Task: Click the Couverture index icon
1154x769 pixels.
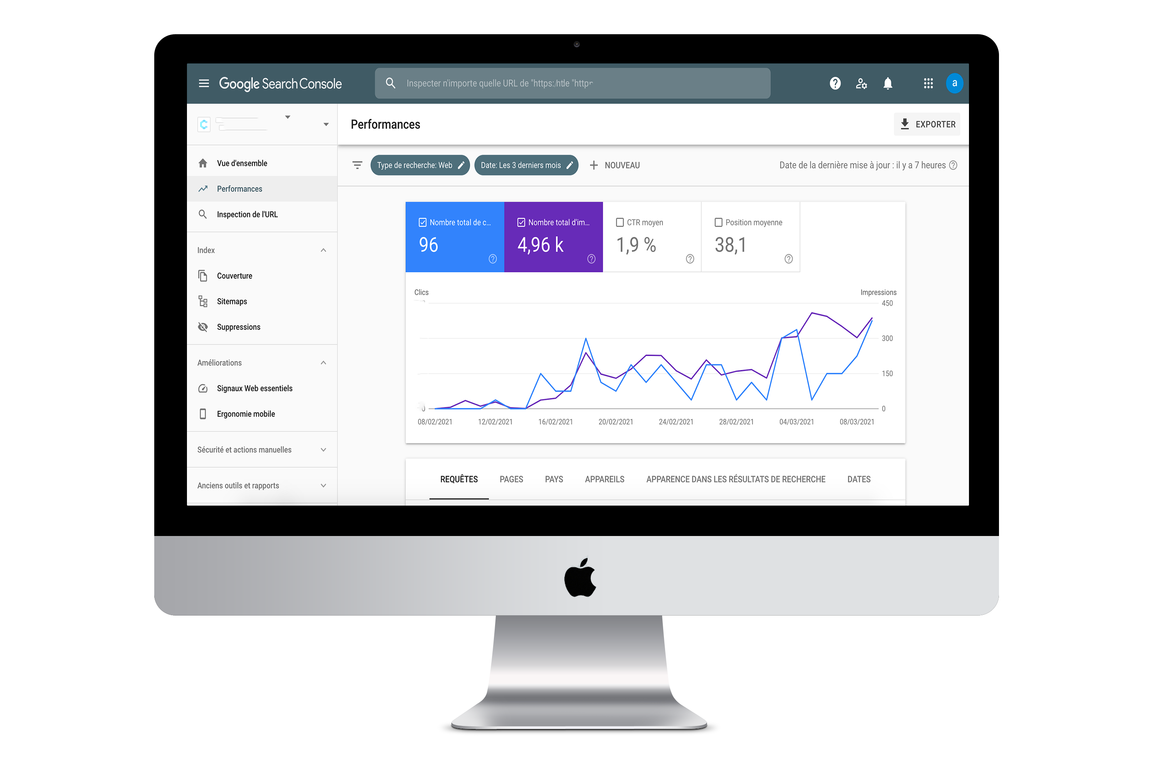Action: (x=203, y=276)
